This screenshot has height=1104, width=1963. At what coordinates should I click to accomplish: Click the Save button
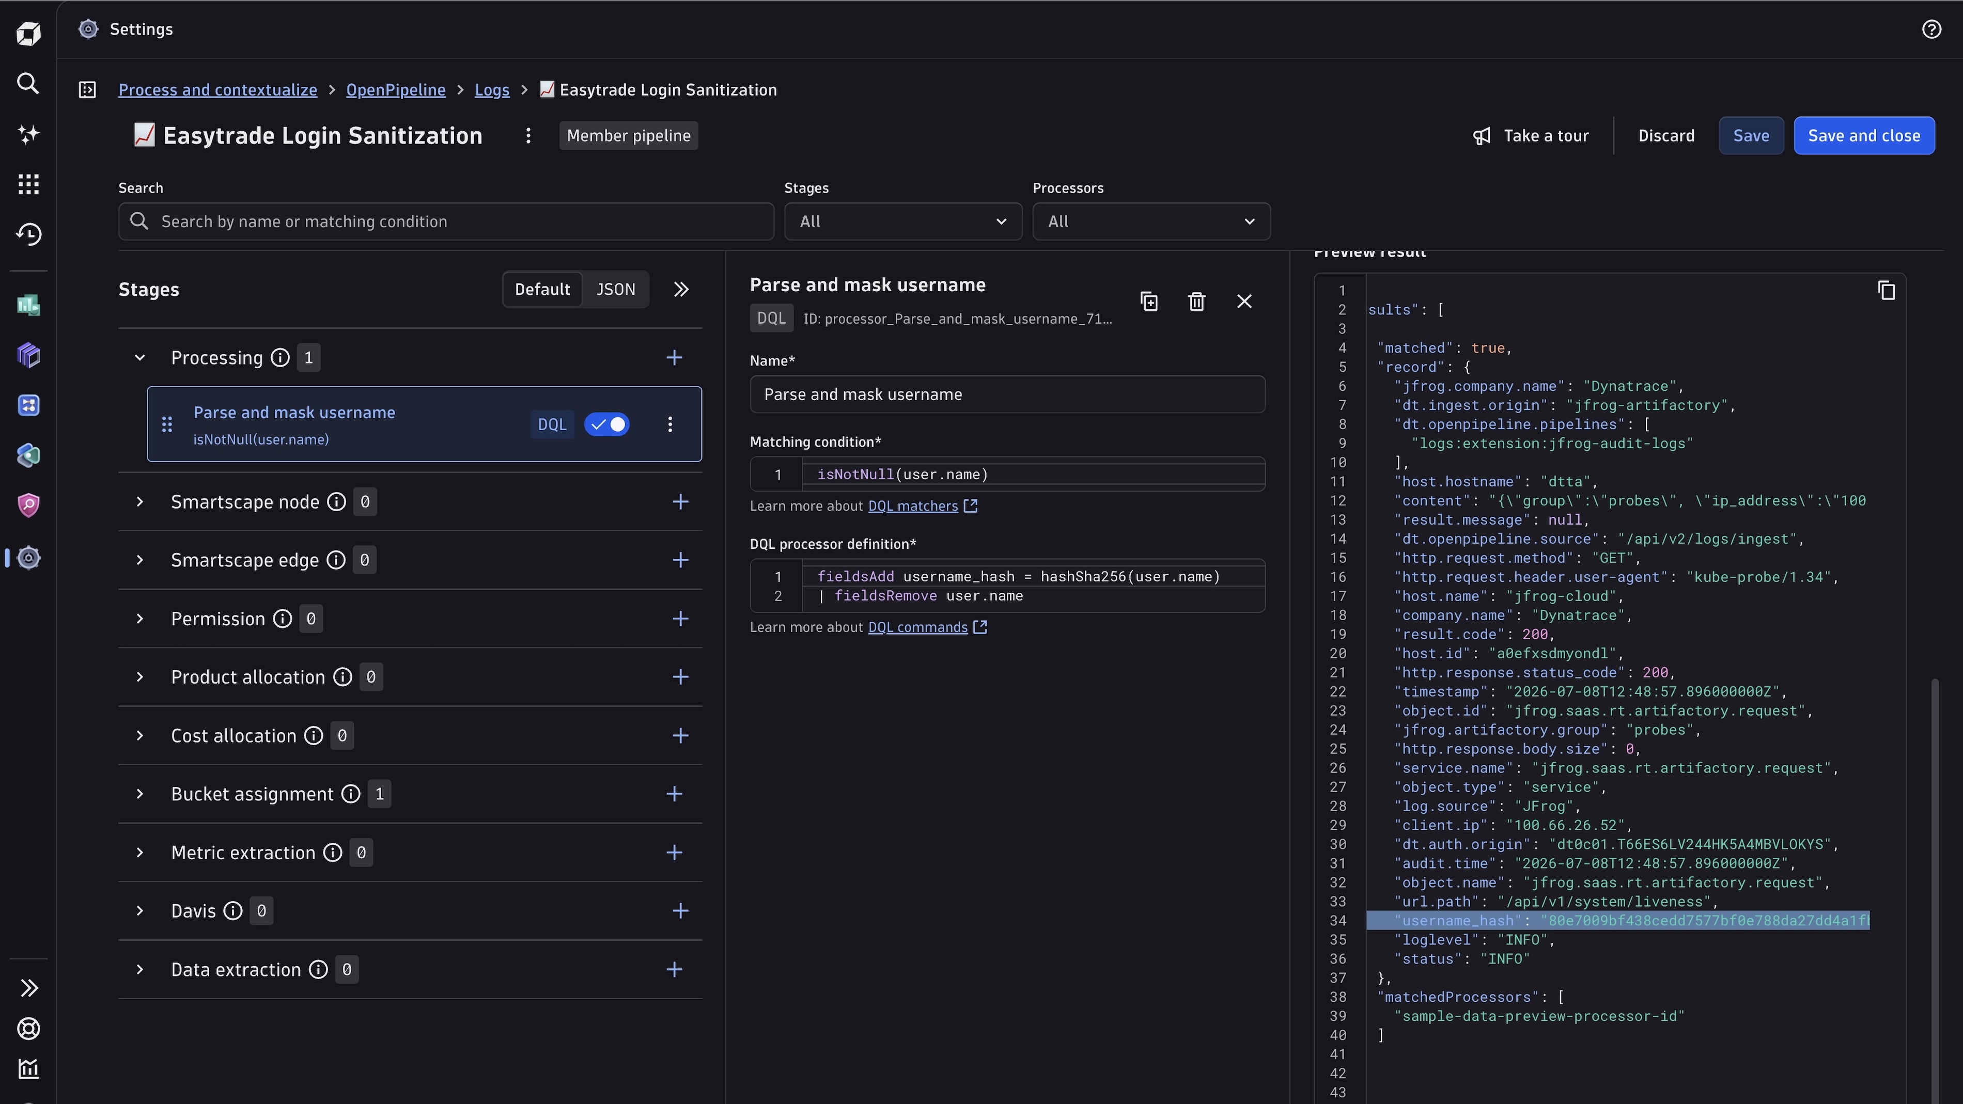[1750, 136]
